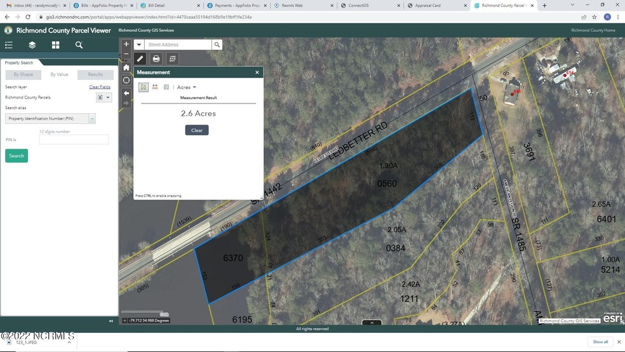Open the Legend list widget icon

pos(9,45)
